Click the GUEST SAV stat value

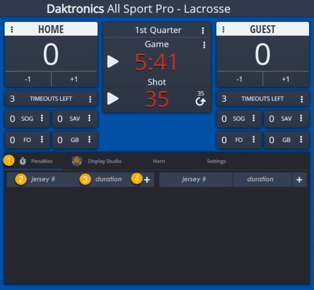point(272,119)
